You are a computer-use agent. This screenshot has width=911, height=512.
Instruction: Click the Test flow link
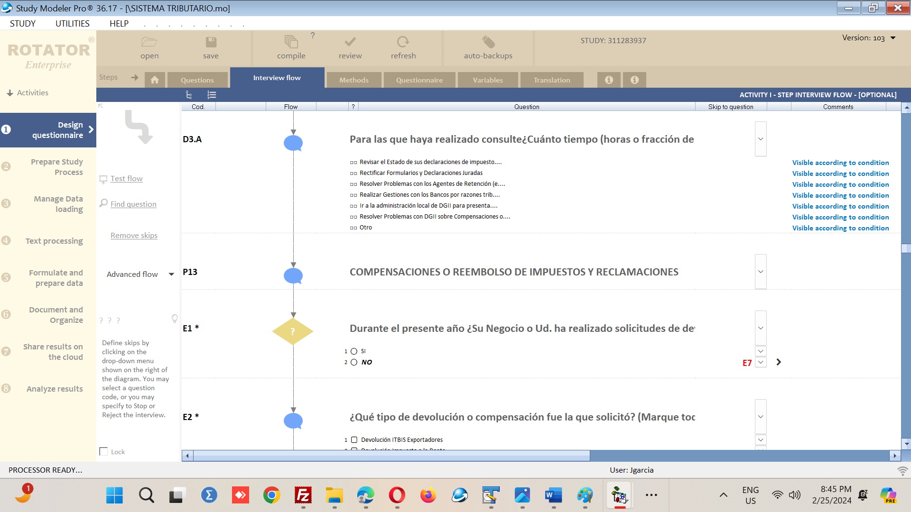coord(126,179)
